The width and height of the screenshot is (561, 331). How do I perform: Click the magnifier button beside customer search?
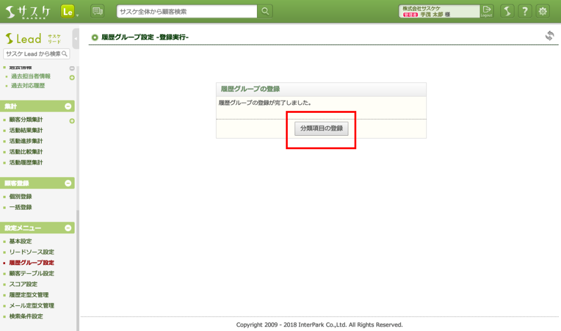click(x=265, y=11)
